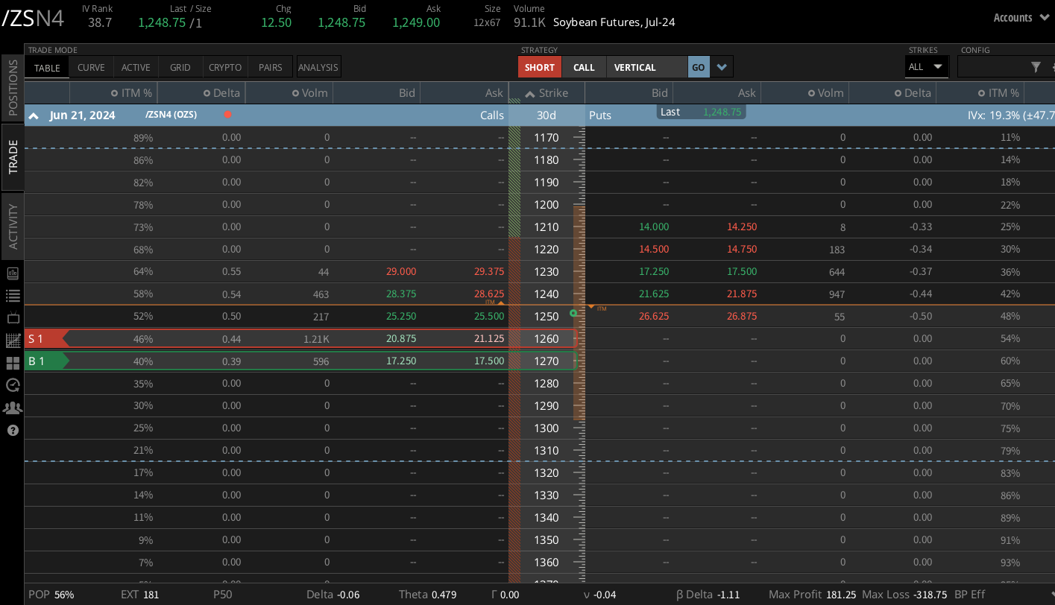Open the TV video feed icon
Image resolution: width=1055 pixels, height=605 pixels.
click(x=13, y=318)
